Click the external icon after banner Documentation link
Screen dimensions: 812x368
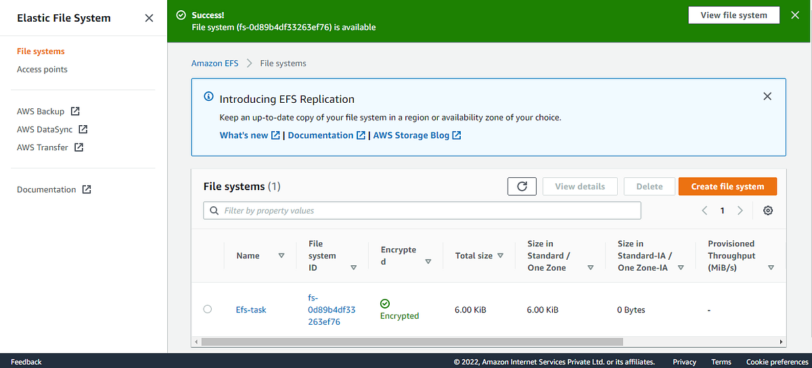[361, 135]
